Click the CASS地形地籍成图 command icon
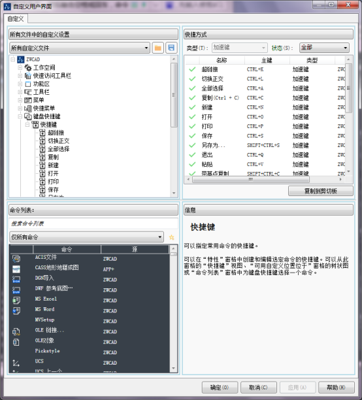 (x=16, y=269)
